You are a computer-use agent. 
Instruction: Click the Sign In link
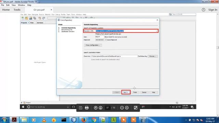213,10
